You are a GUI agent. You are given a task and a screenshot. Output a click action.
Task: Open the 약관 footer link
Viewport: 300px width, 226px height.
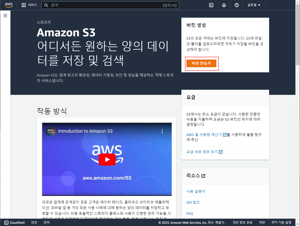[262, 222]
